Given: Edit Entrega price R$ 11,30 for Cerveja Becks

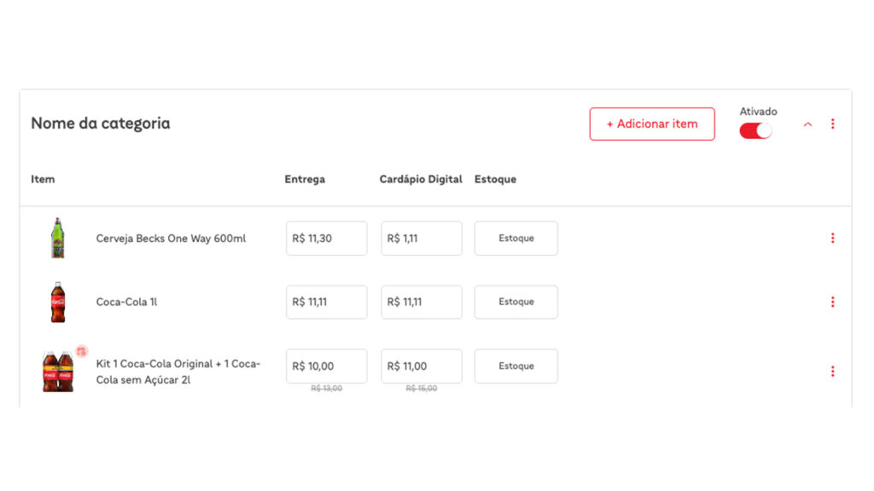Looking at the screenshot, I should tap(327, 239).
